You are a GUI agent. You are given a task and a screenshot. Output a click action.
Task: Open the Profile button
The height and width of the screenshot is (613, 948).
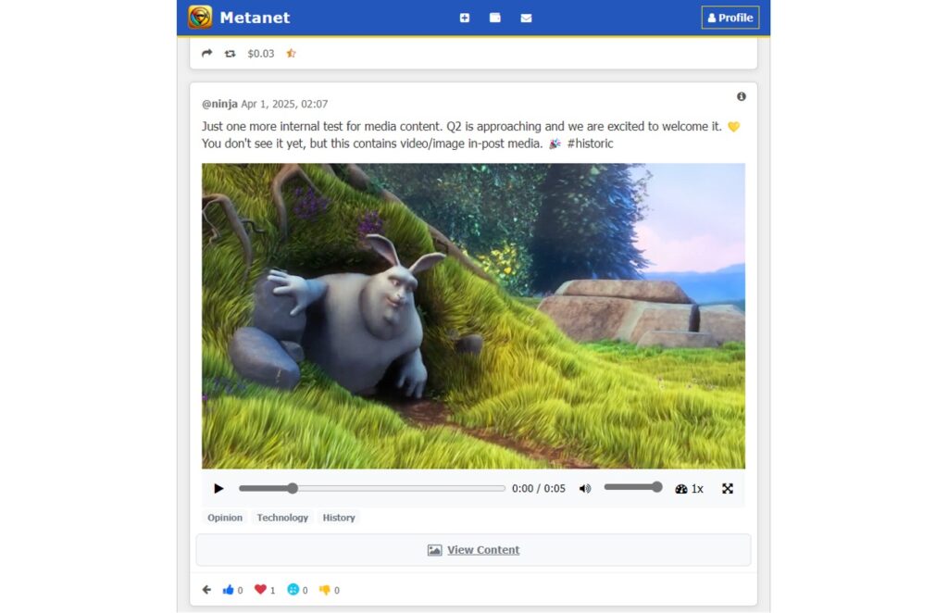(x=730, y=18)
